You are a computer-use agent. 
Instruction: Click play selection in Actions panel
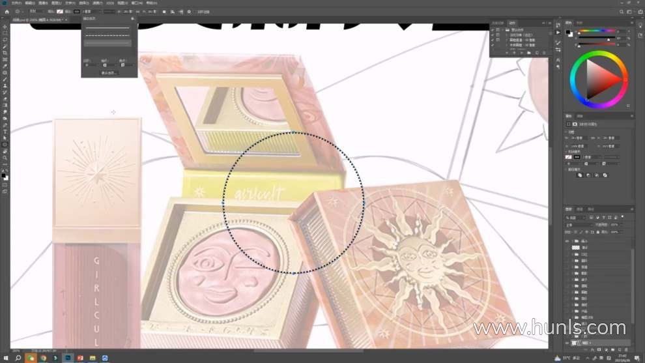522,53
